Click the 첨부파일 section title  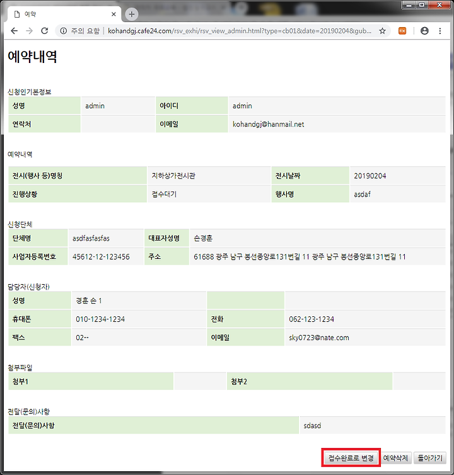click(x=20, y=367)
